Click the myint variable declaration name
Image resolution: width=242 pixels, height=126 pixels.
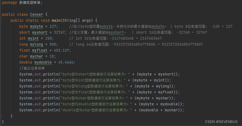click(x=34, y=38)
